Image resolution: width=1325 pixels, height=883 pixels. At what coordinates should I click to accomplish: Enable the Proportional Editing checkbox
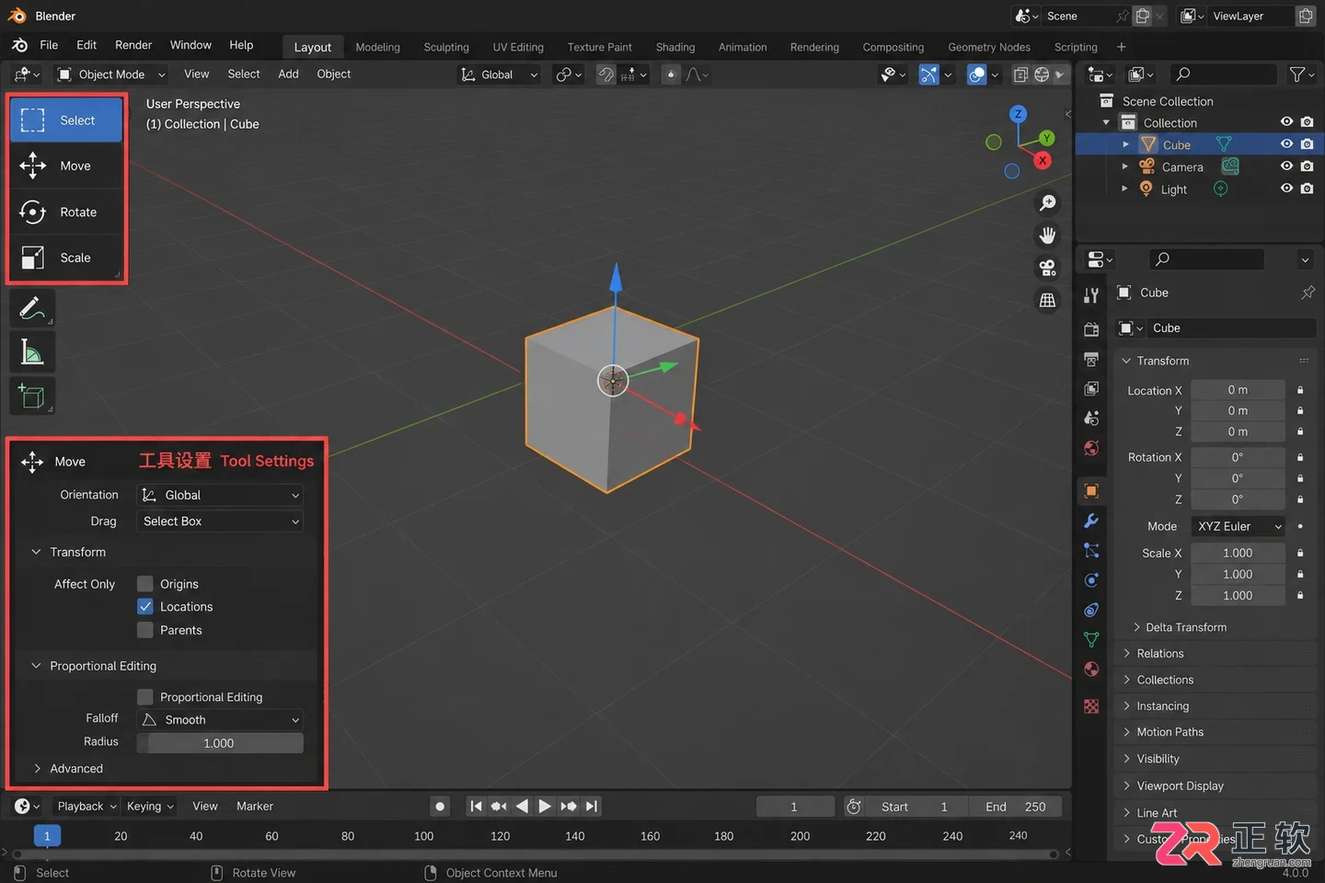point(145,697)
